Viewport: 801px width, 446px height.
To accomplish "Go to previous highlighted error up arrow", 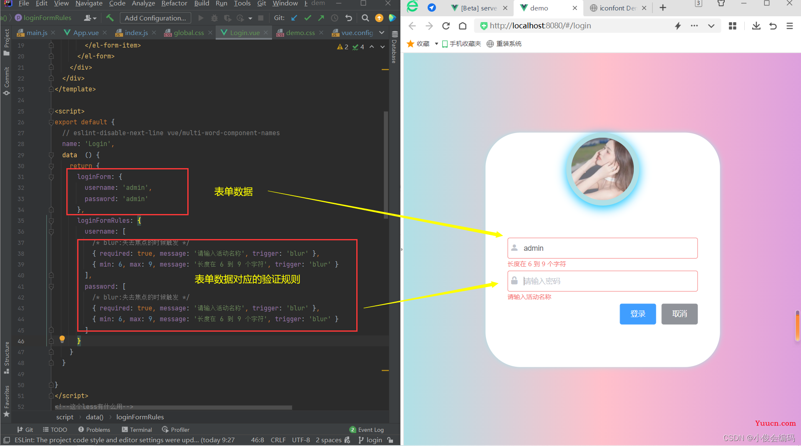I will [x=372, y=47].
